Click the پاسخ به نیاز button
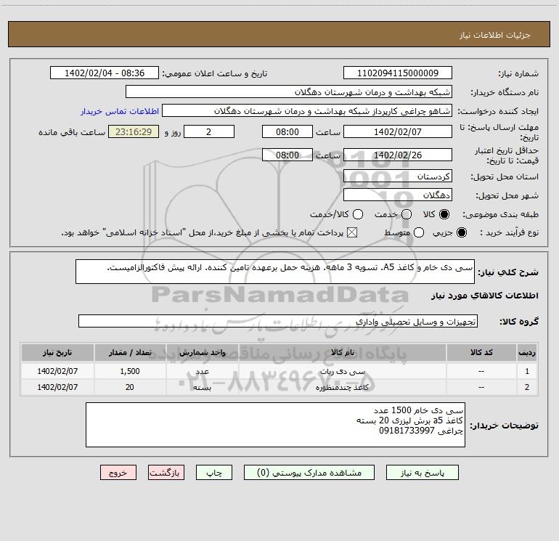This screenshot has height=541, width=559. (422, 473)
